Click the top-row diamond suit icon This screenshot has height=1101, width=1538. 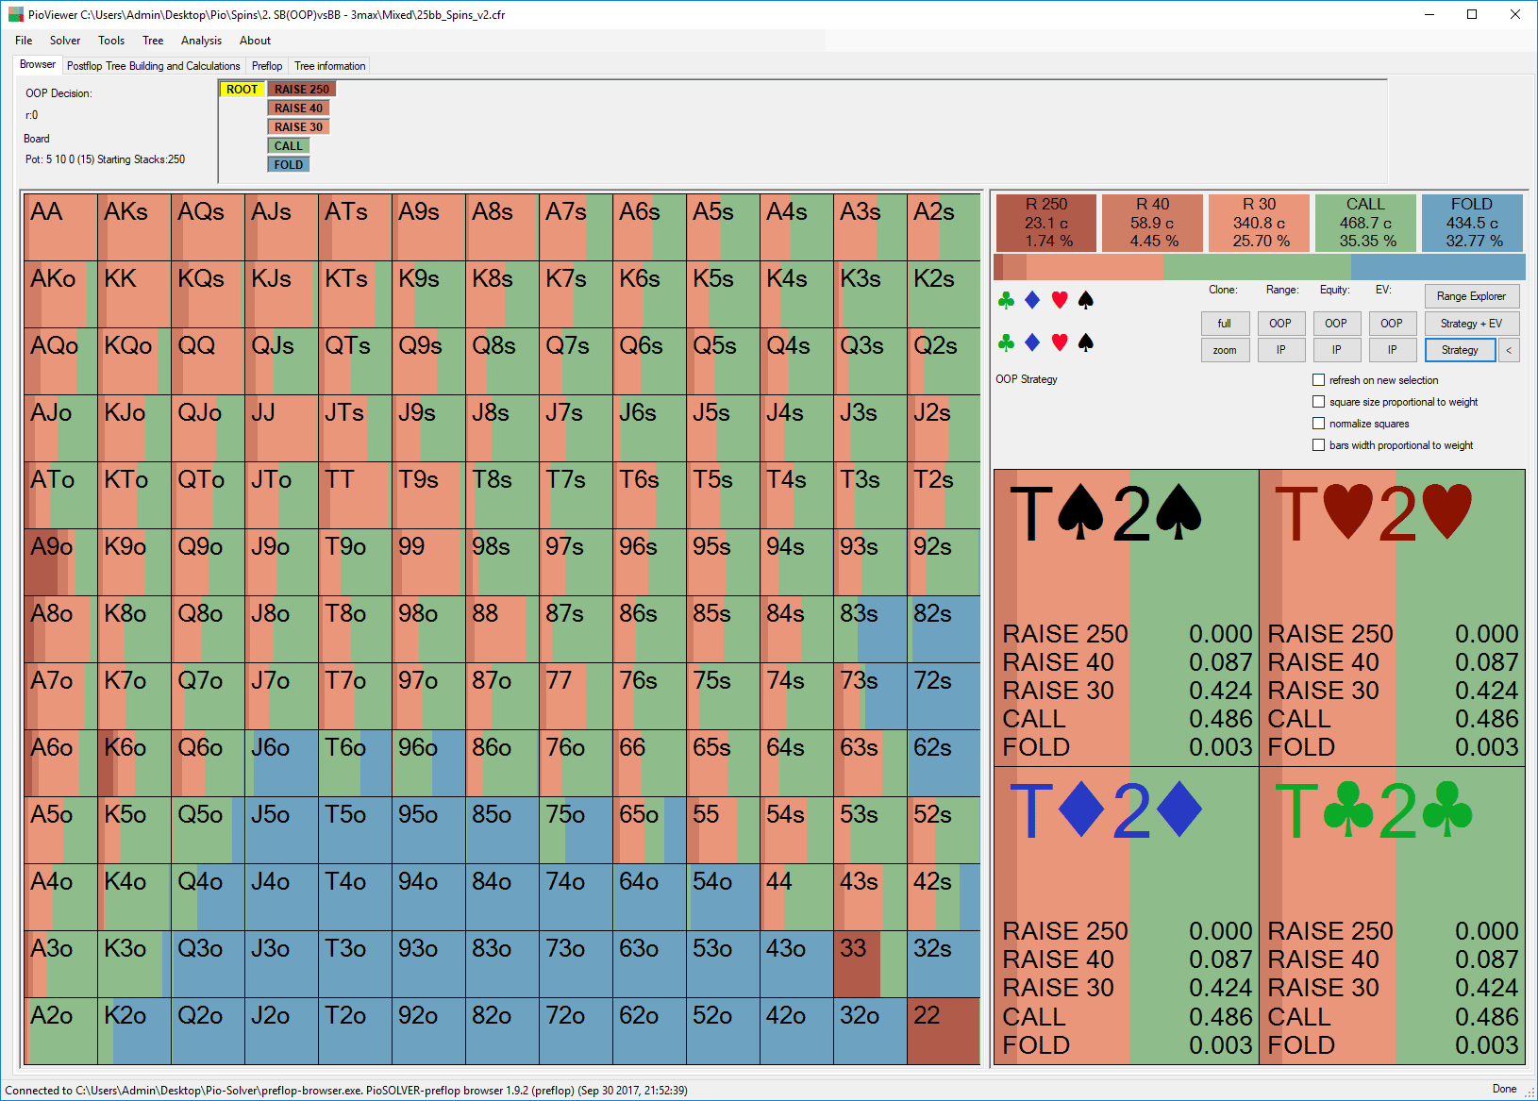pos(1031,300)
